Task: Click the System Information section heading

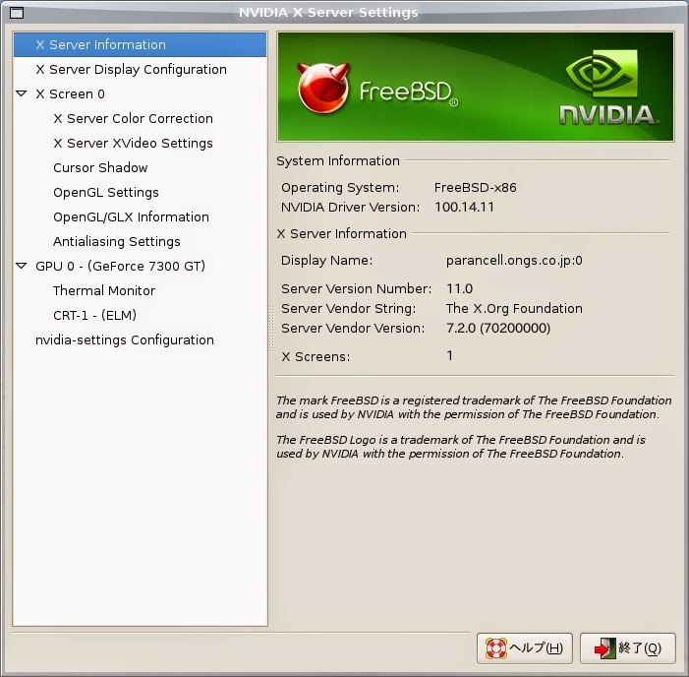Action: 338,161
